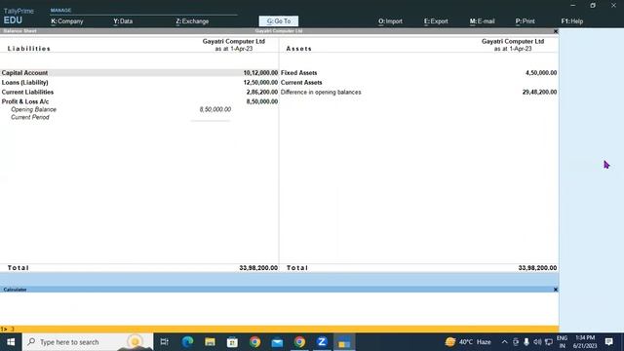Screen dimensions: 624x351
Task: Switch the ENG IN input language
Action: point(562,342)
